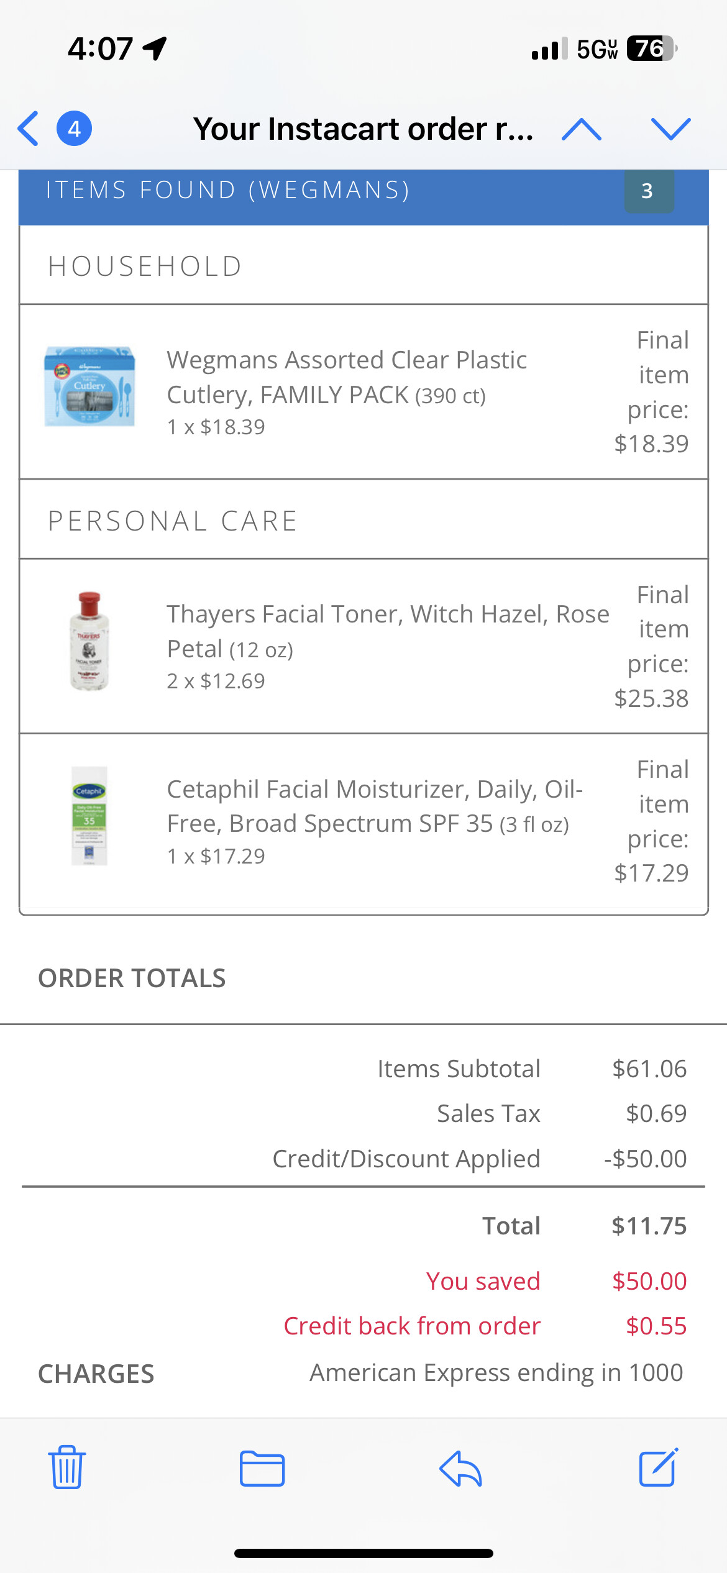Tap the Items Found (Wegmans) header
The image size is (727, 1573).
[x=227, y=190]
